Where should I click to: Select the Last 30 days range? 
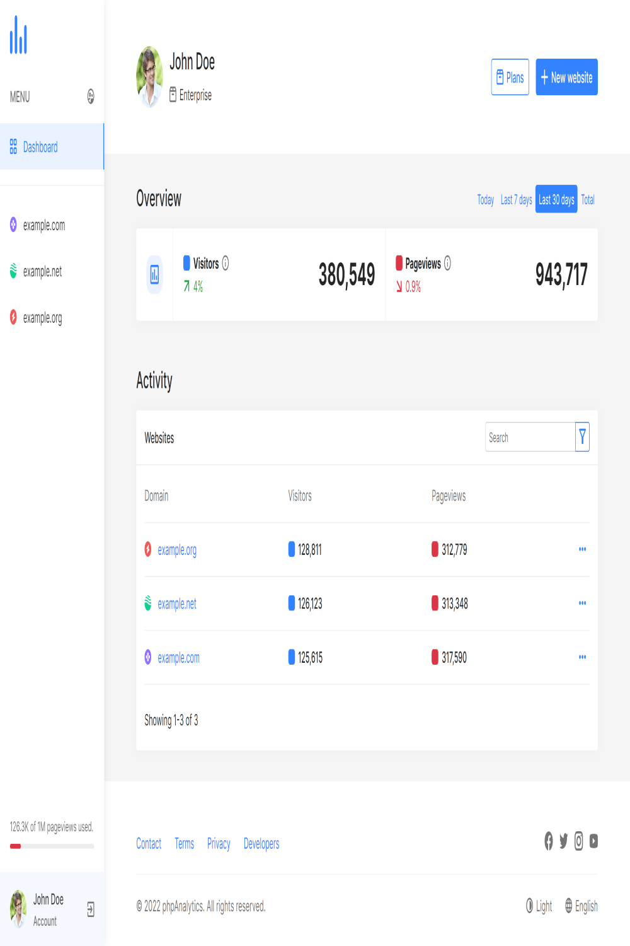tap(556, 199)
